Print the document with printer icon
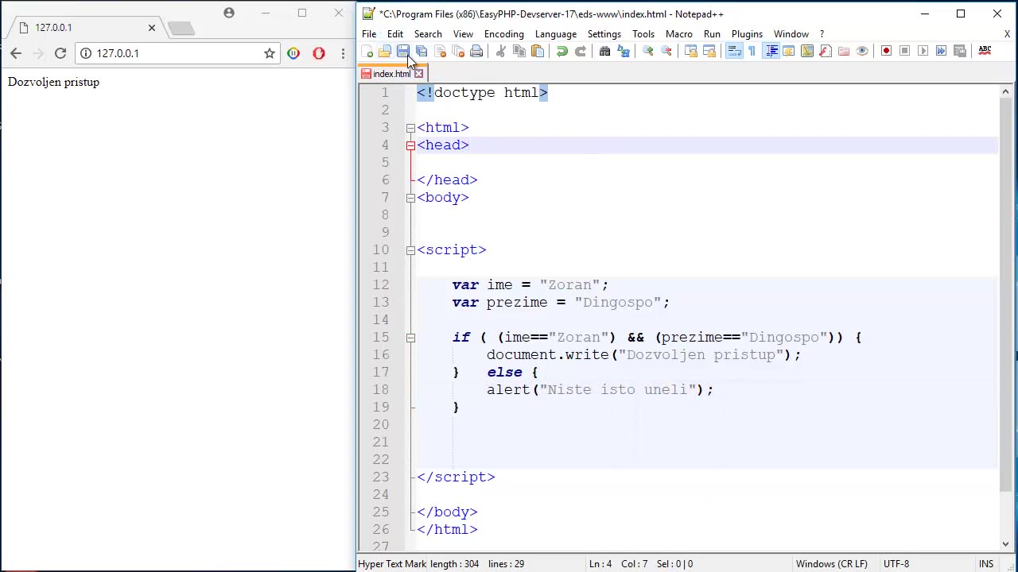This screenshot has width=1018, height=572. pos(476,51)
